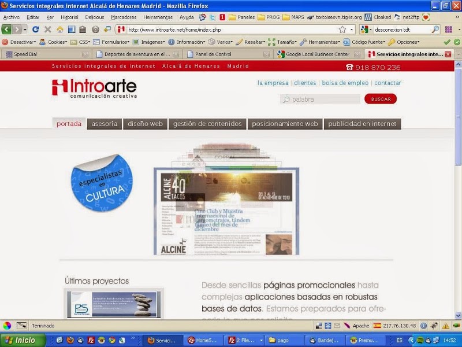The width and height of the screenshot is (462, 347).
Task: Click the BUSCAR button
Action: coord(381,99)
